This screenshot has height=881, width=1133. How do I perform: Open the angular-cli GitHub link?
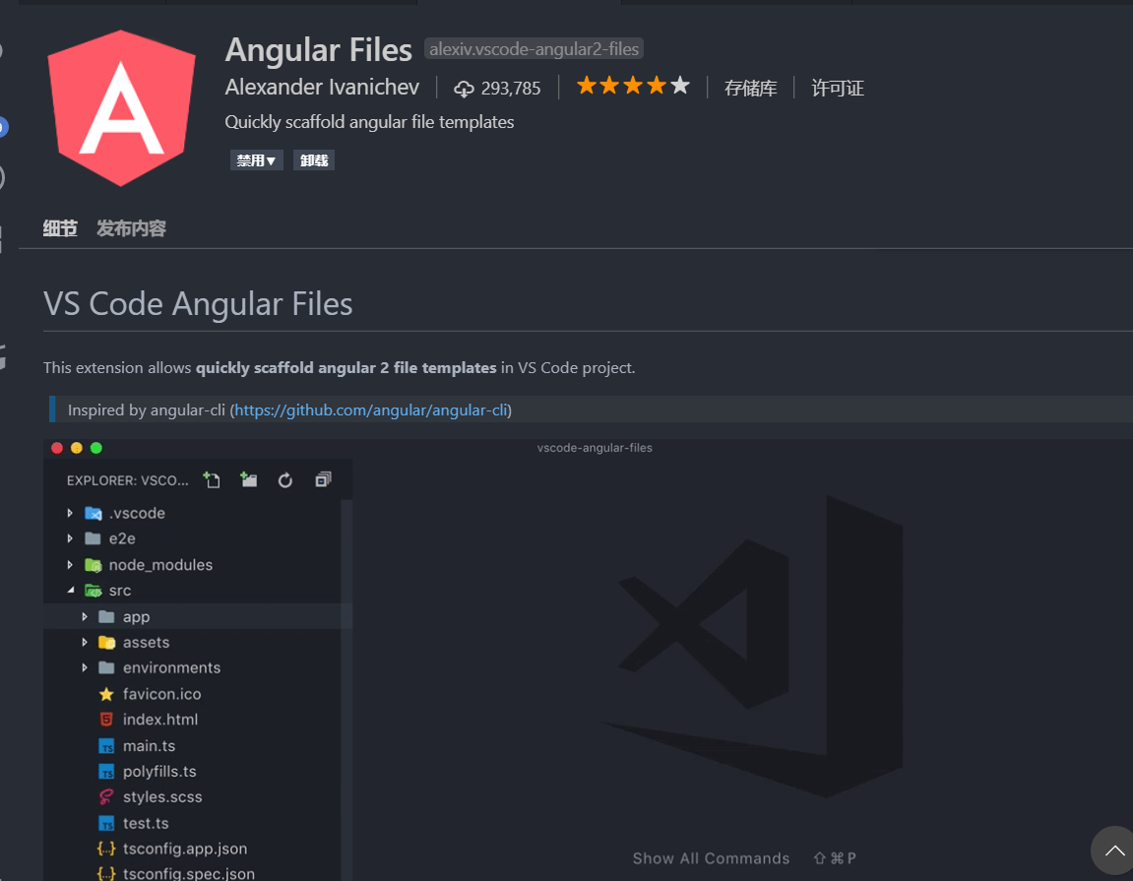pyautogui.click(x=371, y=410)
